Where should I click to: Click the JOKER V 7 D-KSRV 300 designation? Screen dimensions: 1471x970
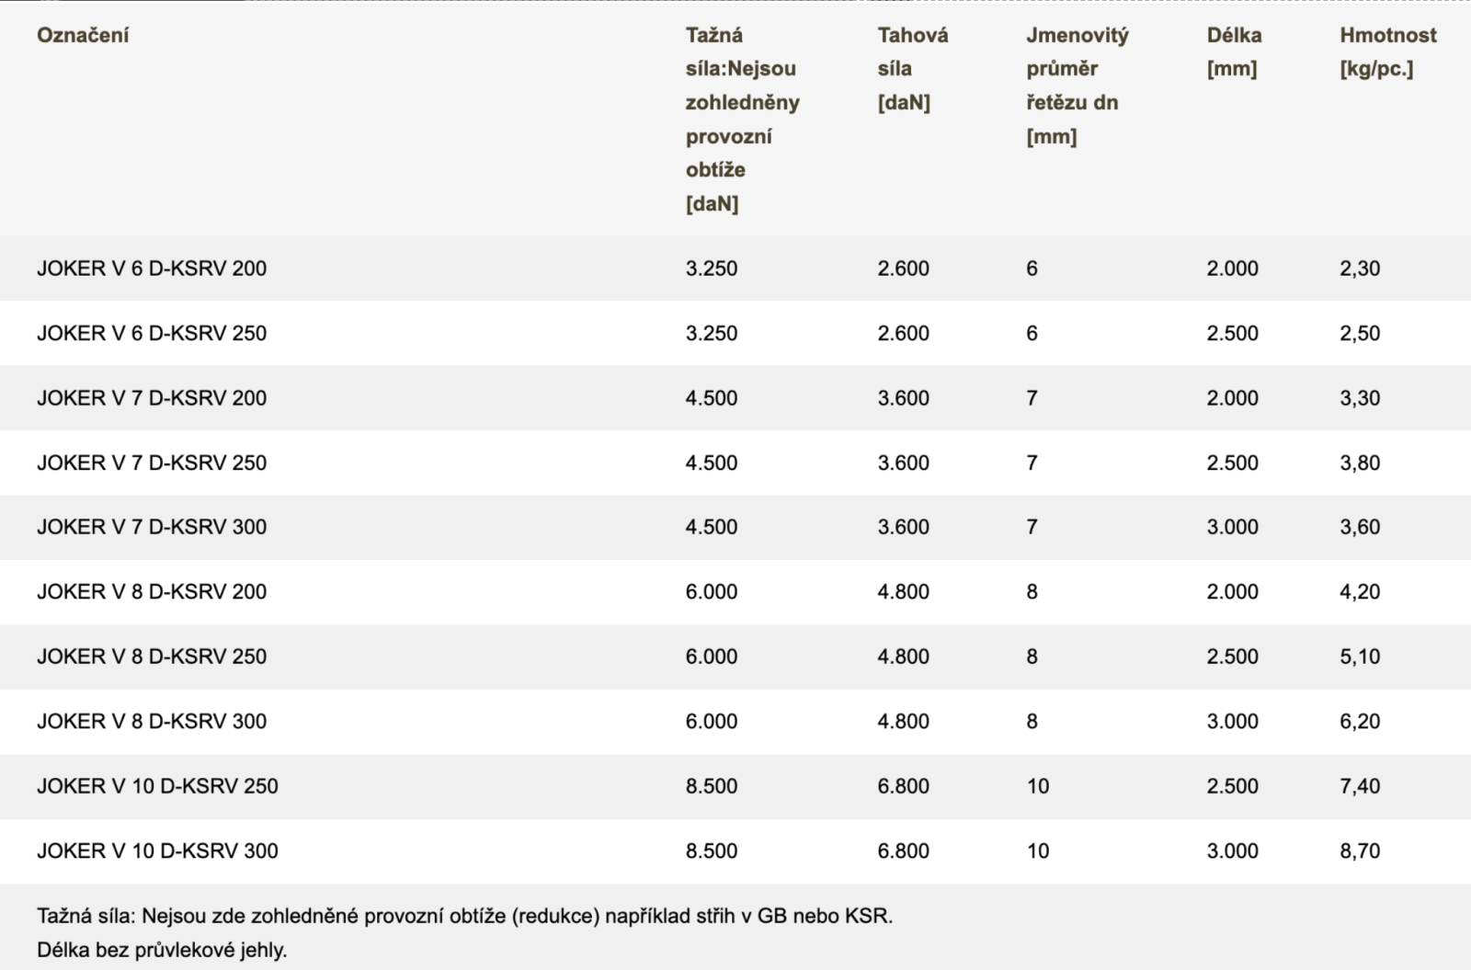[x=152, y=527]
